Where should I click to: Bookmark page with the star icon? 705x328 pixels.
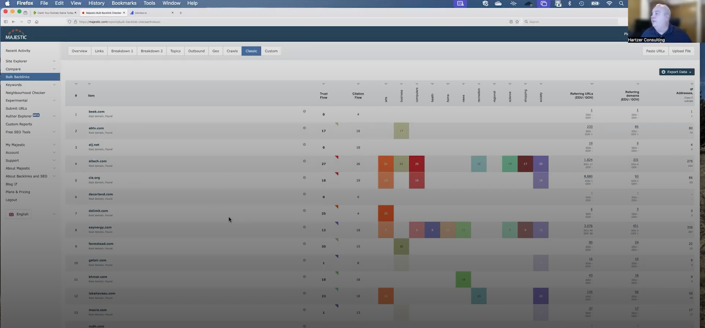tap(517, 22)
